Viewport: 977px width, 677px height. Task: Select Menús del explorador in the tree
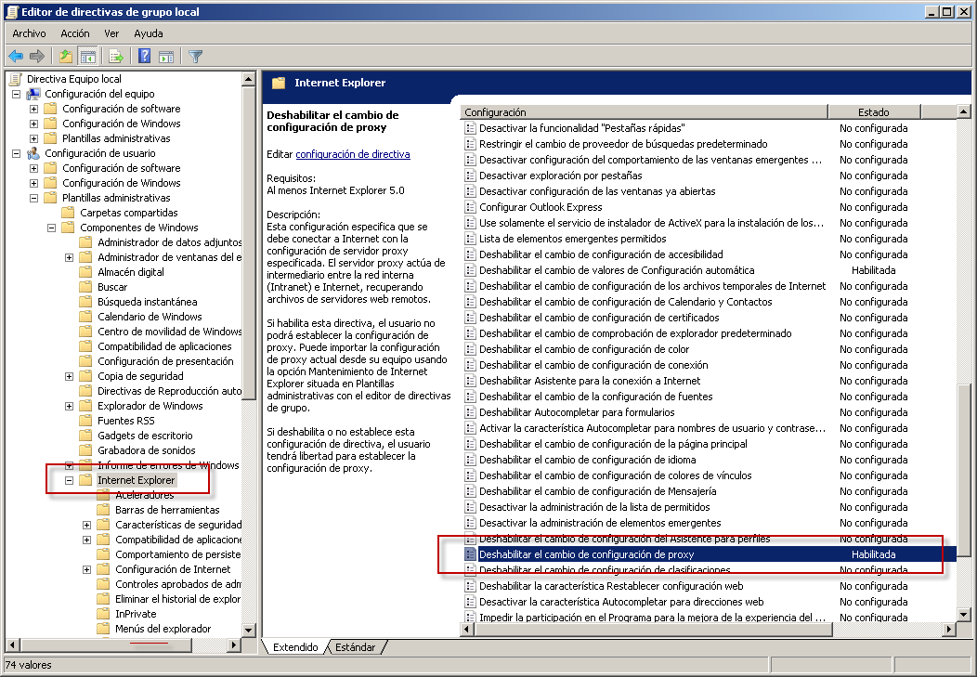[x=163, y=629]
